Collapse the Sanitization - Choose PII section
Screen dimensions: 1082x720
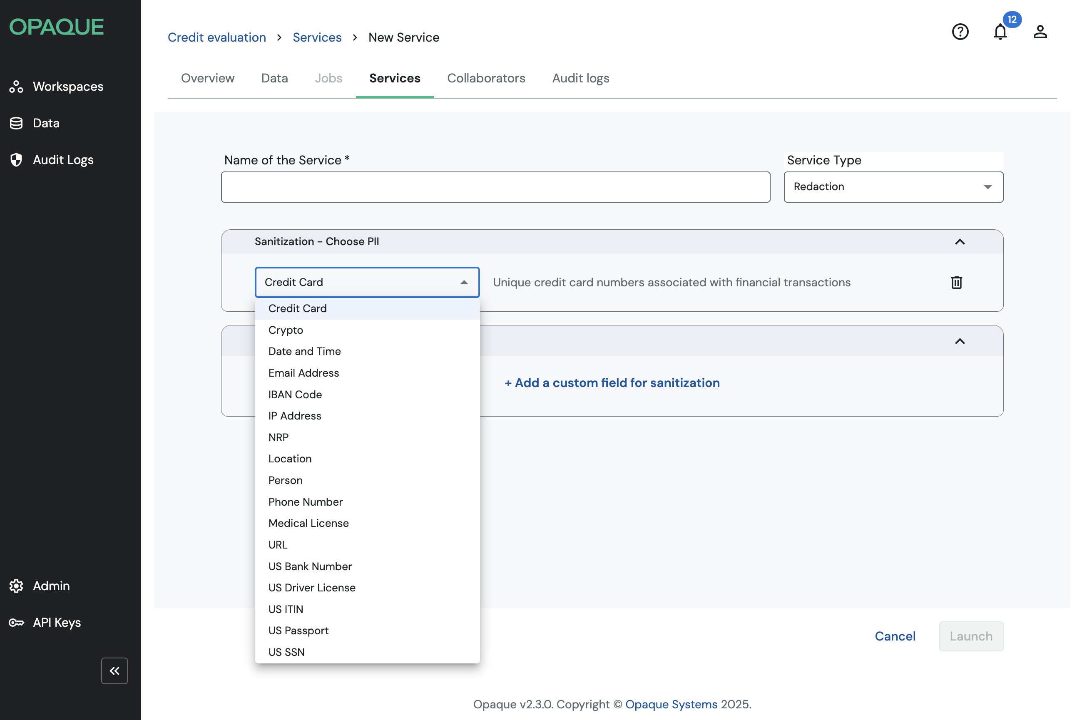pyautogui.click(x=959, y=241)
